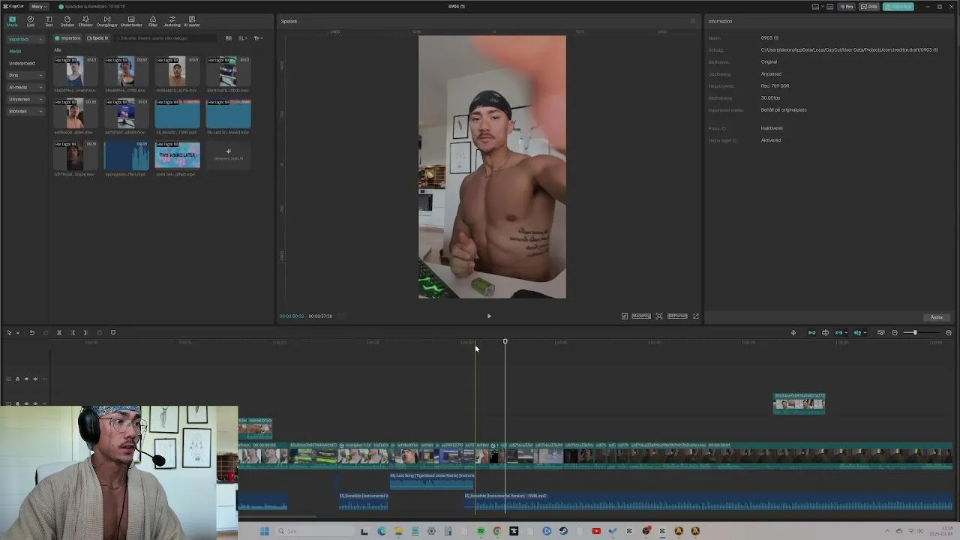The image size is (960, 540).
Task: Open the Justering adjustment tab
Action: (172, 21)
